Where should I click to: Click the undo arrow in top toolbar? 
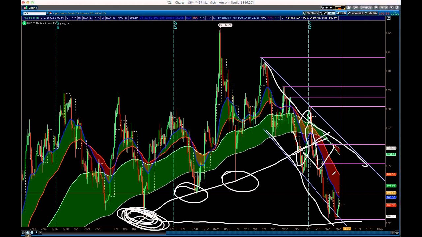pyautogui.click(x=322, y=8)
